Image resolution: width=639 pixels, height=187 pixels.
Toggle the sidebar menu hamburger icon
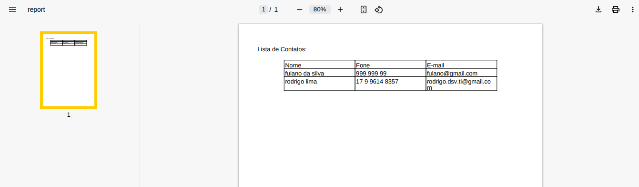point(12,9)
